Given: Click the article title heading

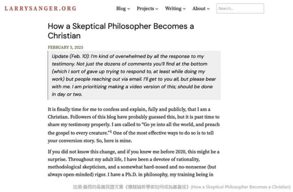Looking at the screenshot, I should click(121, 31).
